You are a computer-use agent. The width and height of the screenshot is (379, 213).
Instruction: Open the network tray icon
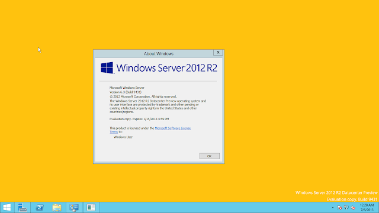coord(346,208)
